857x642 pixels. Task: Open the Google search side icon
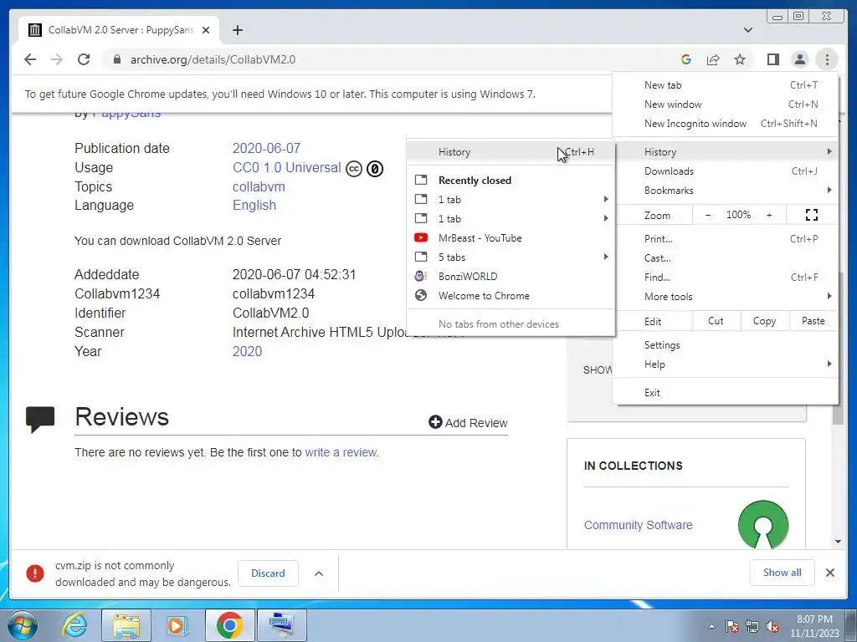click(x=686, y=59)
